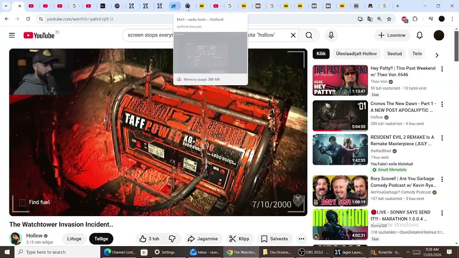Open the ABP ad blocker extension

pyautogui.click(x=404, y=19)
